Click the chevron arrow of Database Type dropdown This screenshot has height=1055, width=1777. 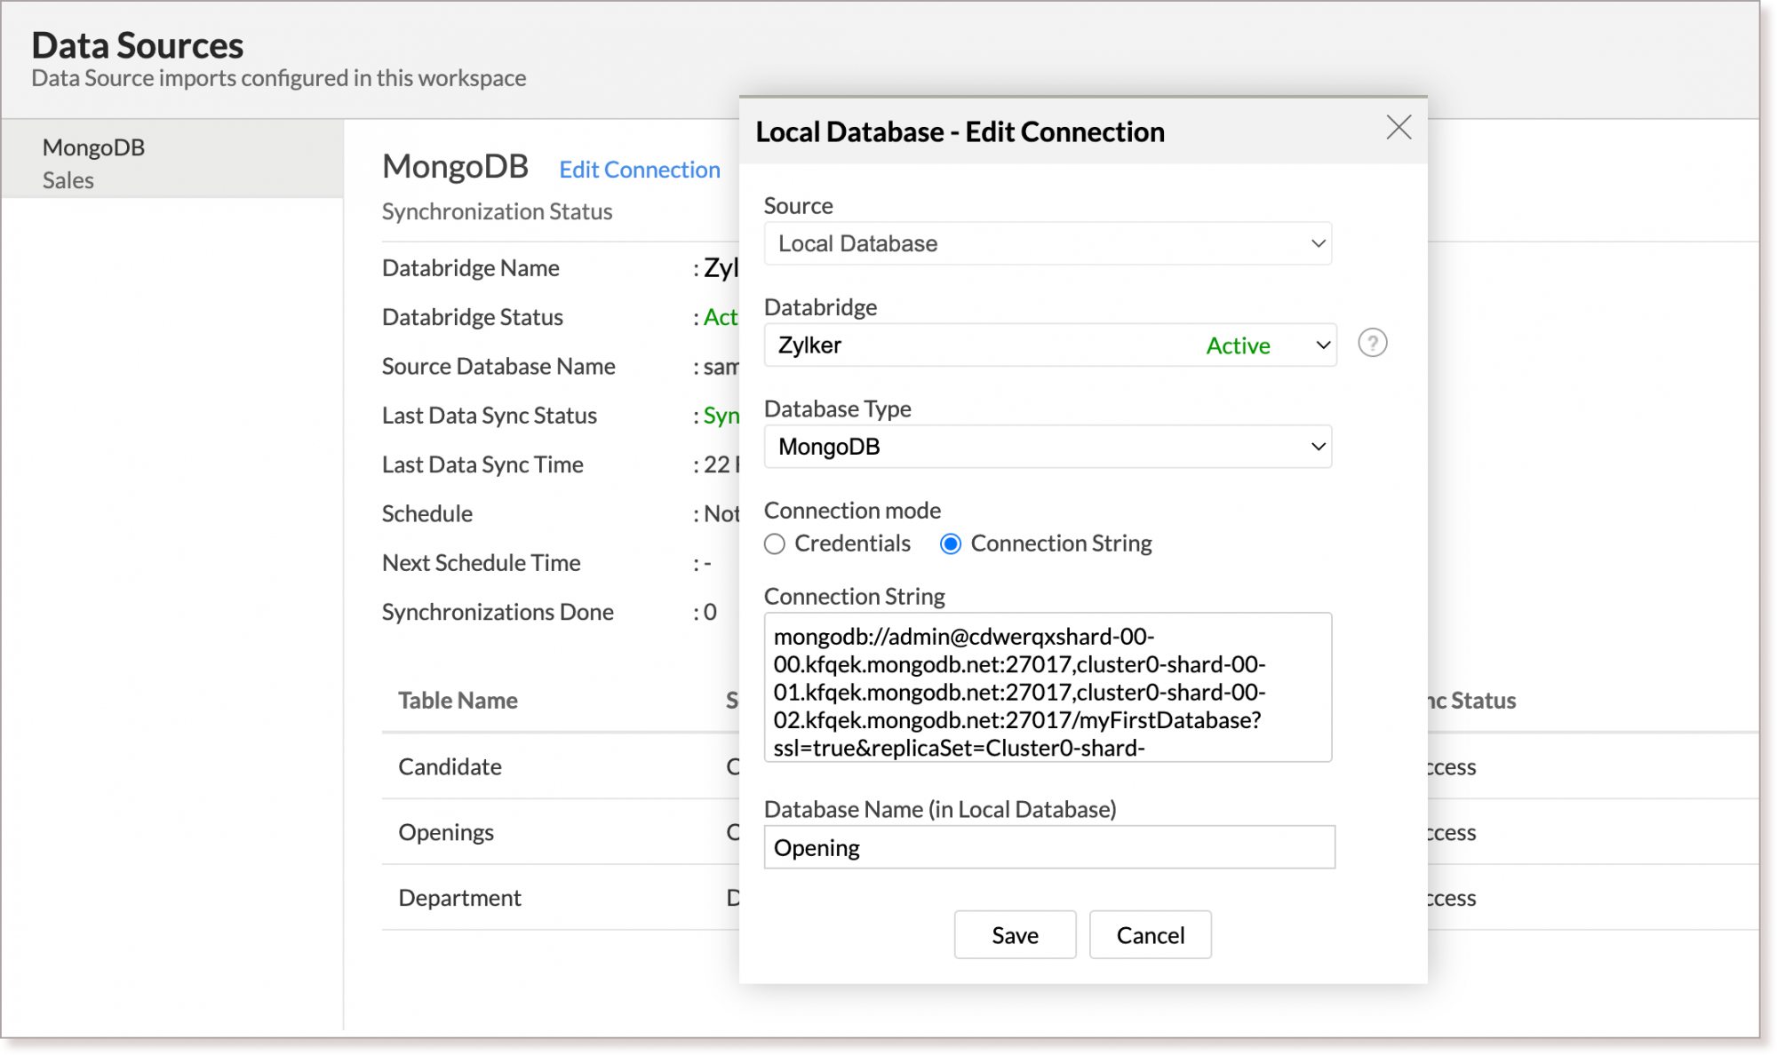click(1318, 447)
